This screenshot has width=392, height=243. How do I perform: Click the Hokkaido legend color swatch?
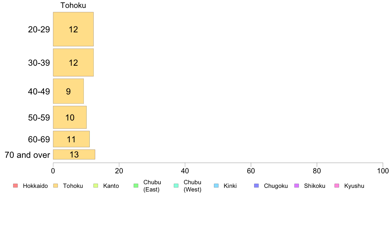pyautogui.click(x=16, y=186)
